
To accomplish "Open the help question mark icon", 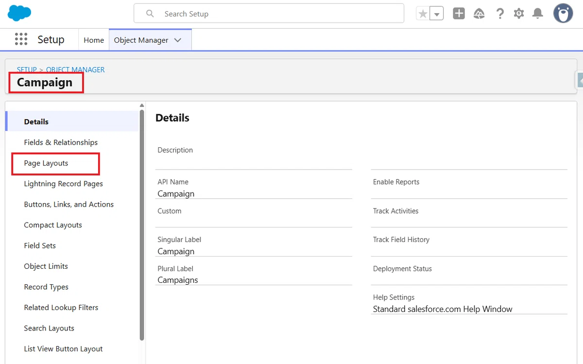I will point(500,14).
